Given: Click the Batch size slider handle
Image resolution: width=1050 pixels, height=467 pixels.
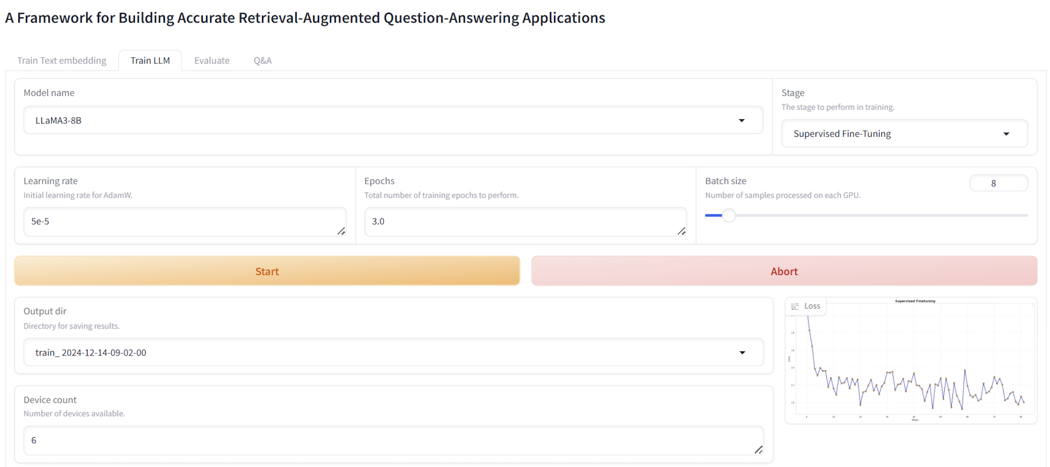Looking at the screenshot, I should [728, 215].
